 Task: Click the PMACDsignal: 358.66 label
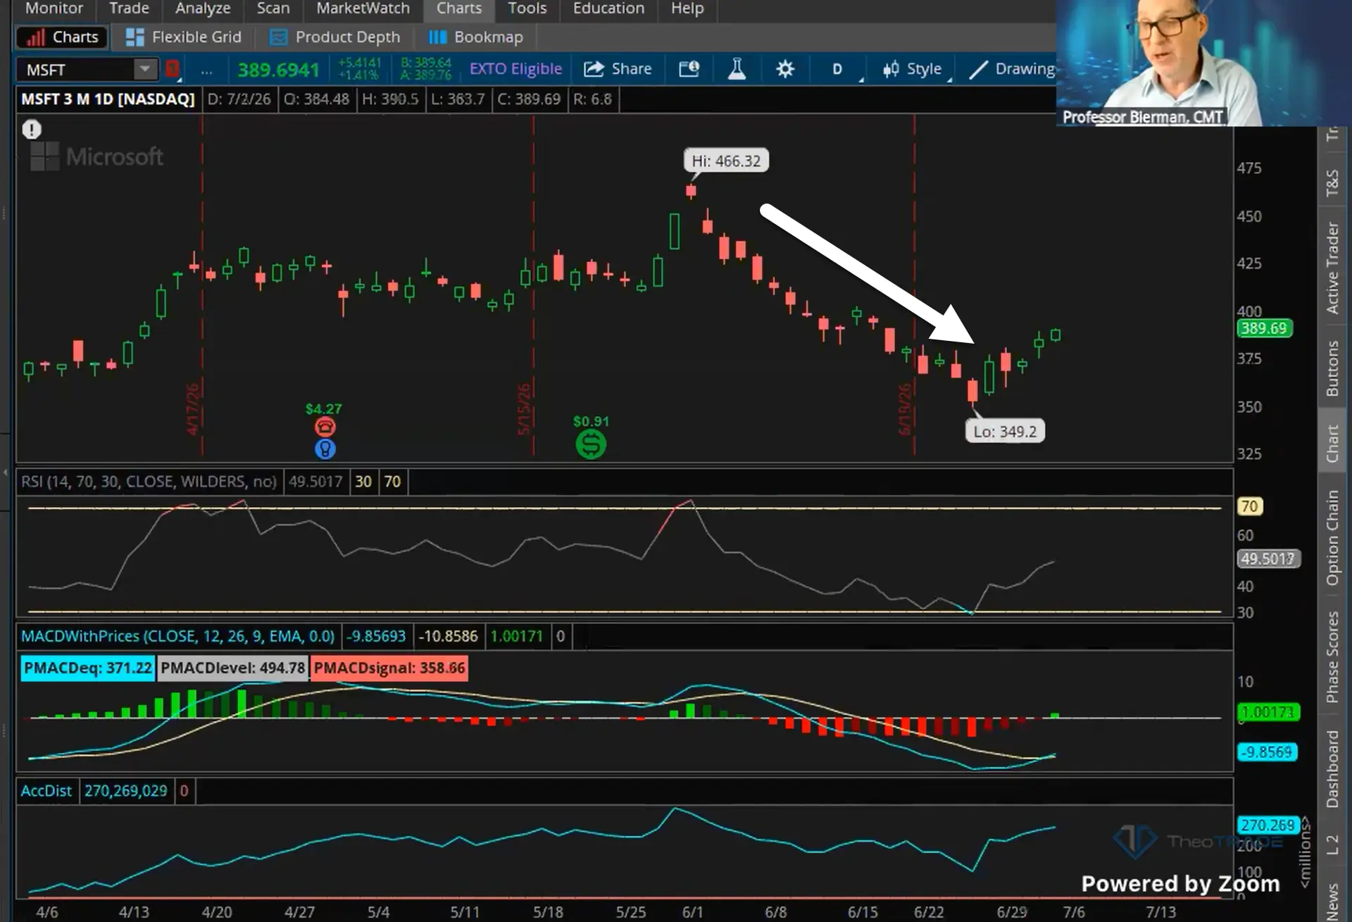[x=389, y=668]
